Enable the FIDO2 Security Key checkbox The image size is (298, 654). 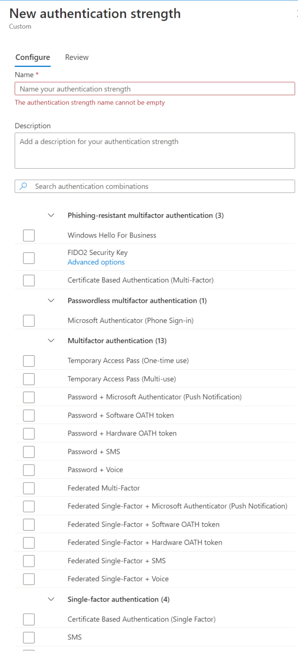(x=29, y=258)
